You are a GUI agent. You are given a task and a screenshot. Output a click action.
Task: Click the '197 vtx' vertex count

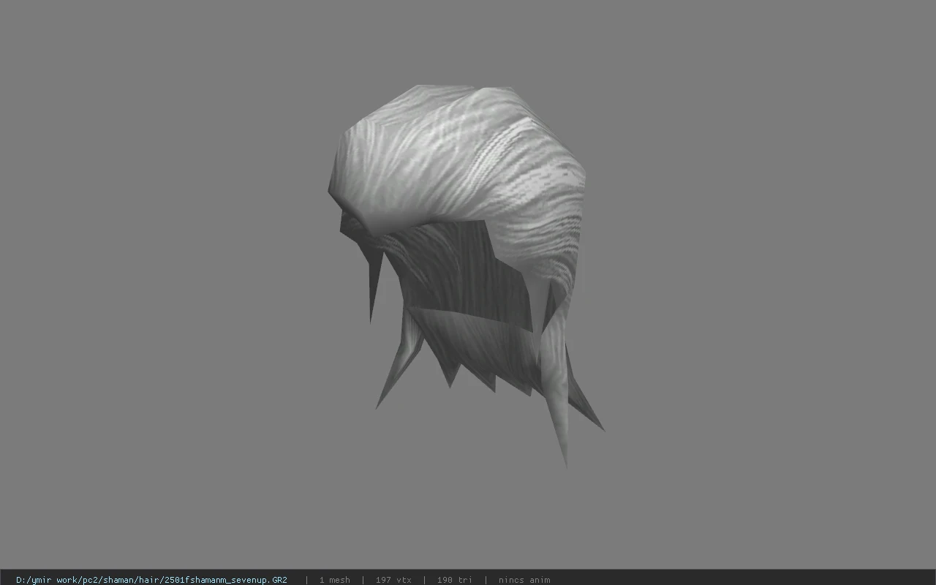pyautogui.click(x=393, y=580)
